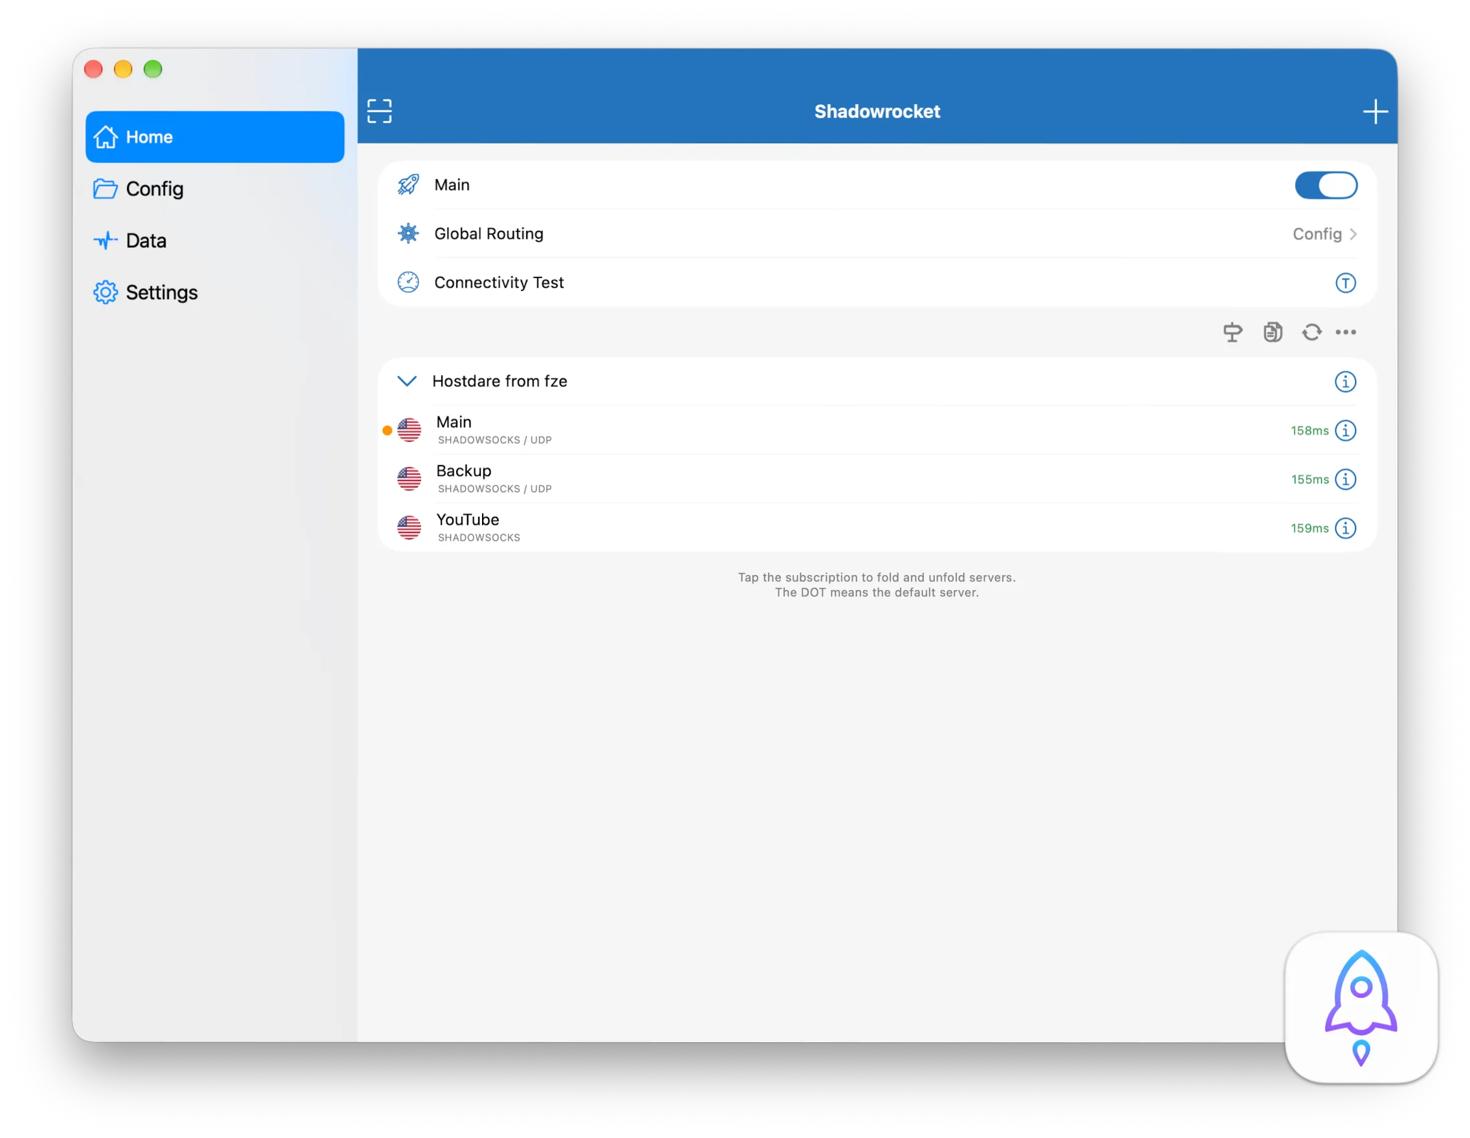
Task: Toggle the Main connection switch
Action: coord(1325,185)
